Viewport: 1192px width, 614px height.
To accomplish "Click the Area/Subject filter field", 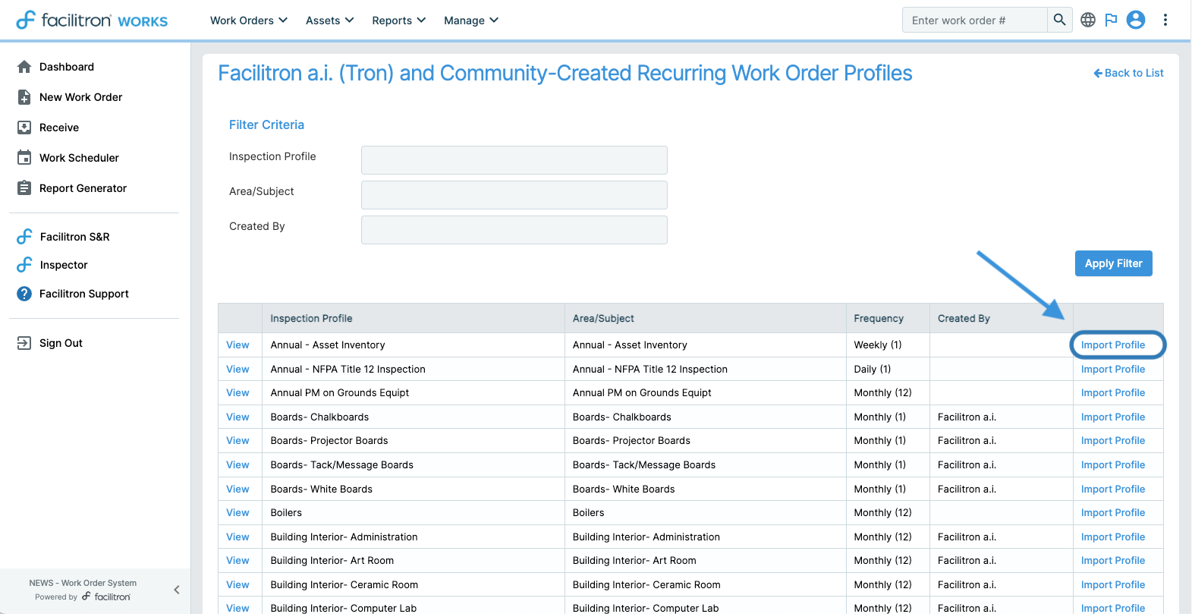I will pyautogui.click(x=514, y=195).
